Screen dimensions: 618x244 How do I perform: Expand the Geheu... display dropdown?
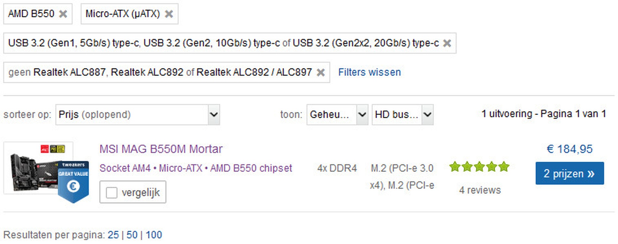point(337,115)
